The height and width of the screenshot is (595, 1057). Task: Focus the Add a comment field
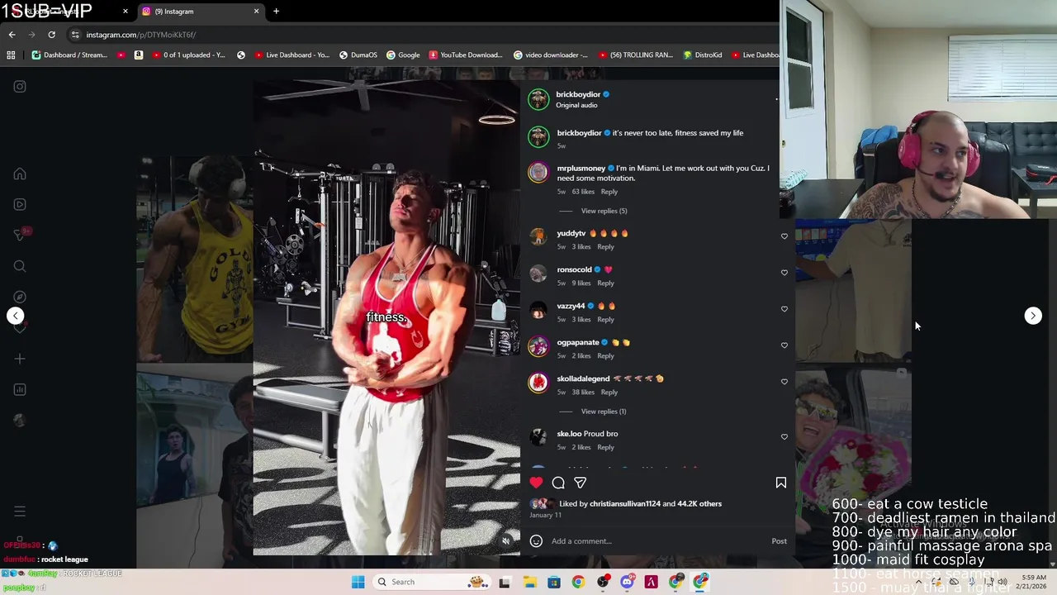(656, 541)
